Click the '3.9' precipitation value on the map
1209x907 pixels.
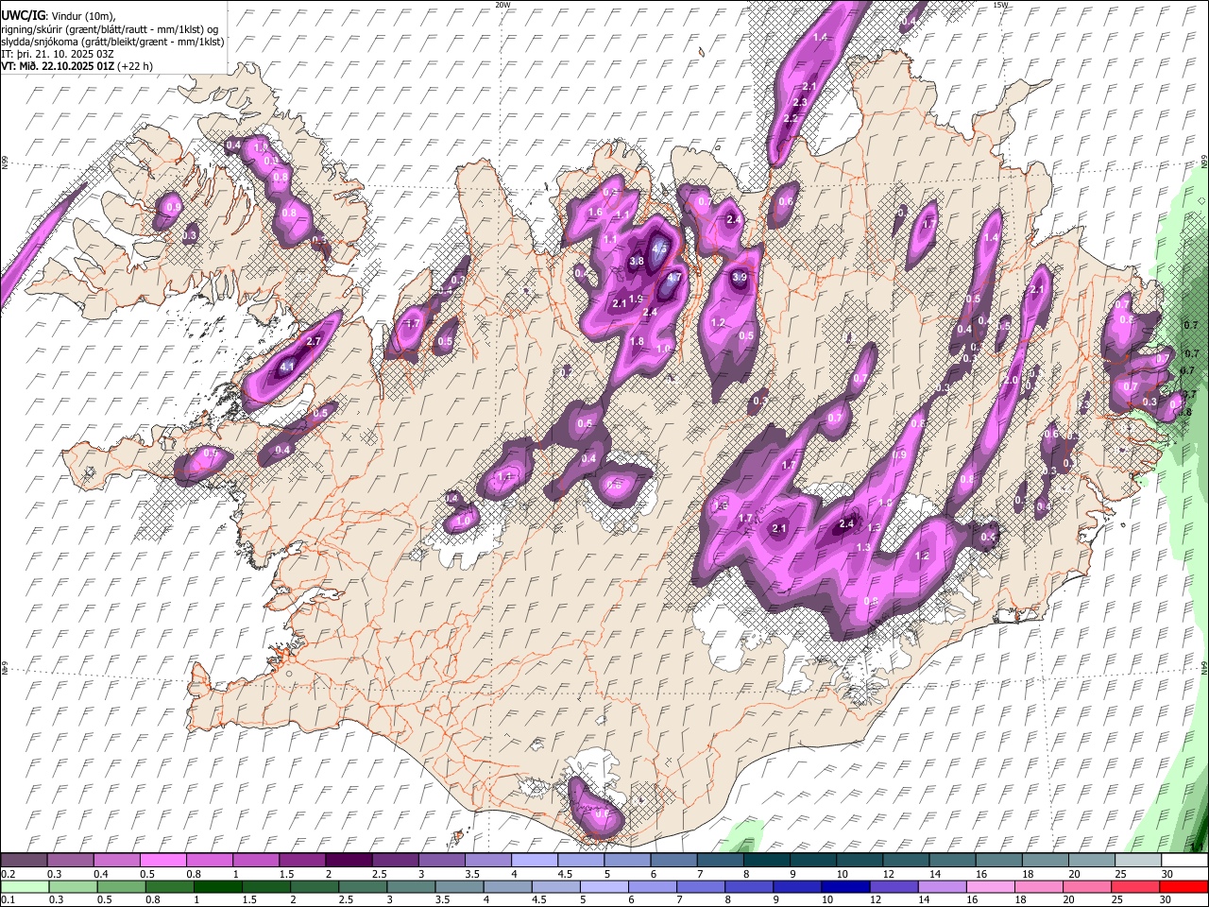[x=740, y=278]
